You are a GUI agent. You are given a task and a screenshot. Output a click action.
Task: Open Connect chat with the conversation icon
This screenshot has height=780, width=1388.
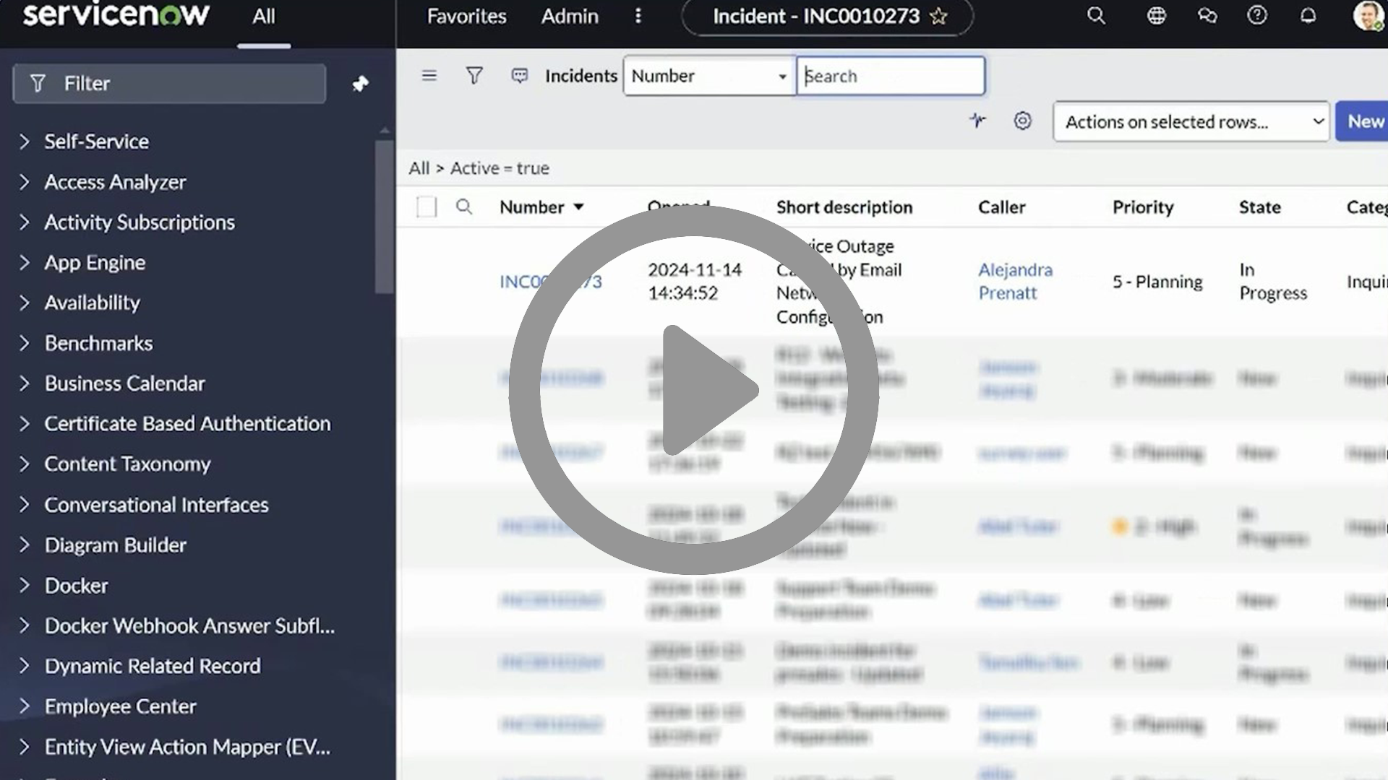1207,15
